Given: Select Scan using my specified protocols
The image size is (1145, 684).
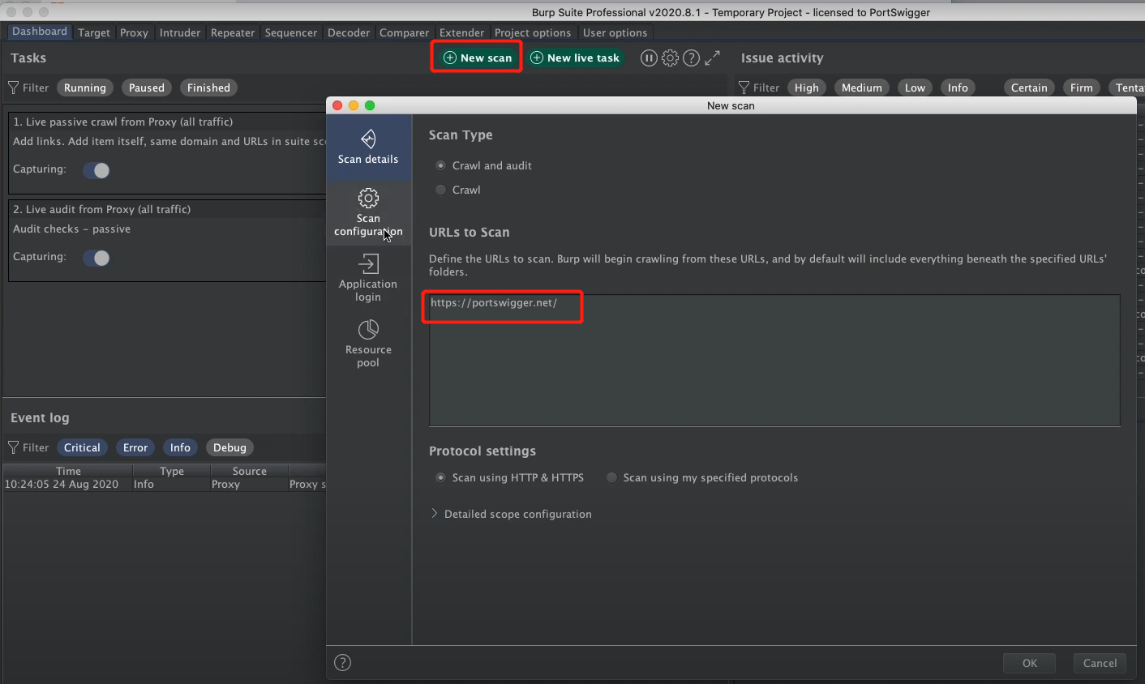Looking at the screenshot, I should (612, 477).
